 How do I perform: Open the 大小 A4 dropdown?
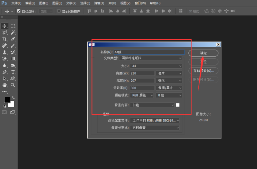(156, 66)
